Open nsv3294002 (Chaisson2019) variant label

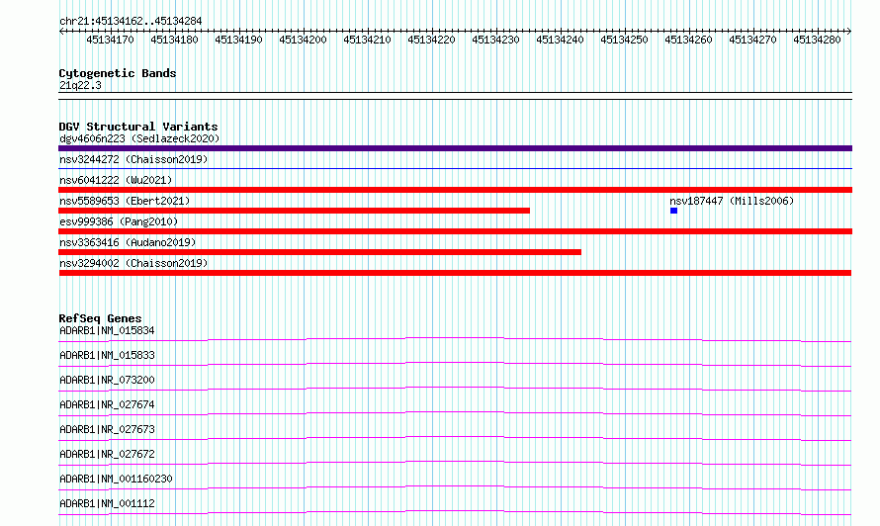133,263
